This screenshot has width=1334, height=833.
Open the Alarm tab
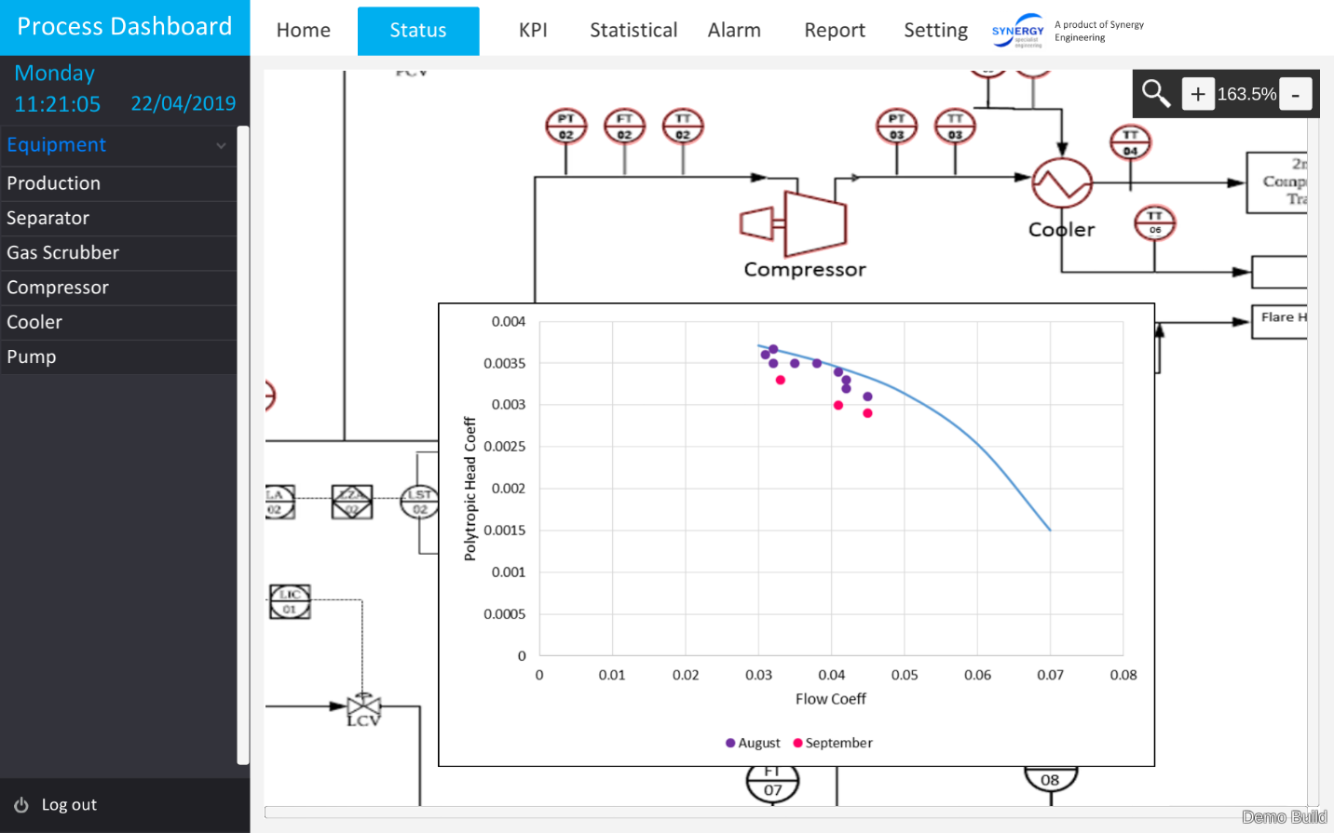734,30
